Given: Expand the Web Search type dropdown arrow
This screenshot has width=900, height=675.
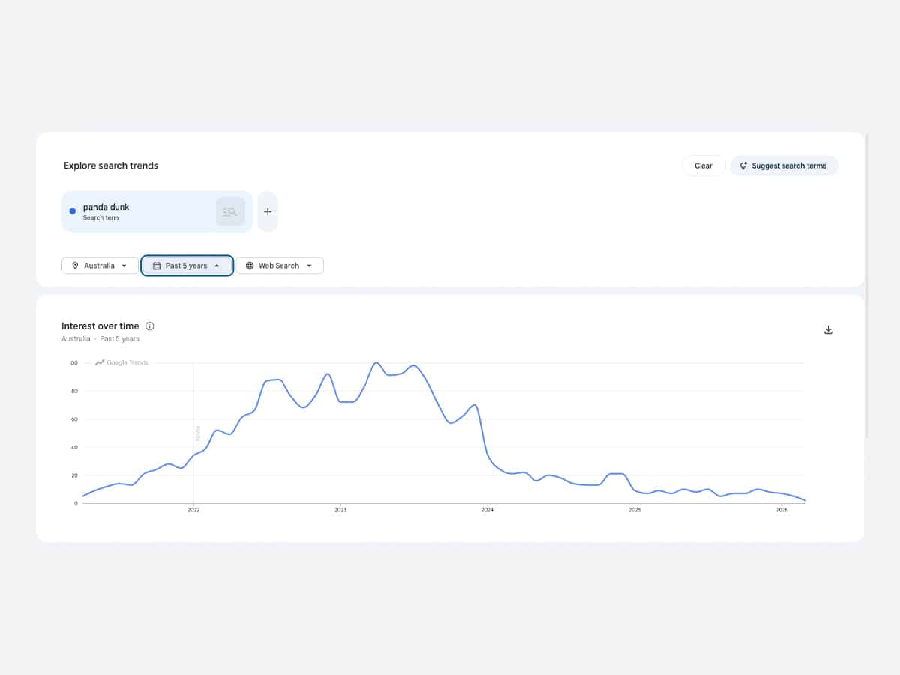Looking at the screenshot, I should click(309, 265).
